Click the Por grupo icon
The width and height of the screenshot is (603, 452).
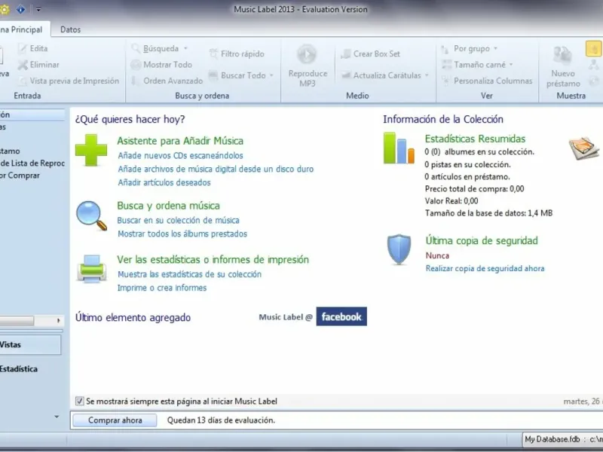pyautogui.click(x=445, y=49)
